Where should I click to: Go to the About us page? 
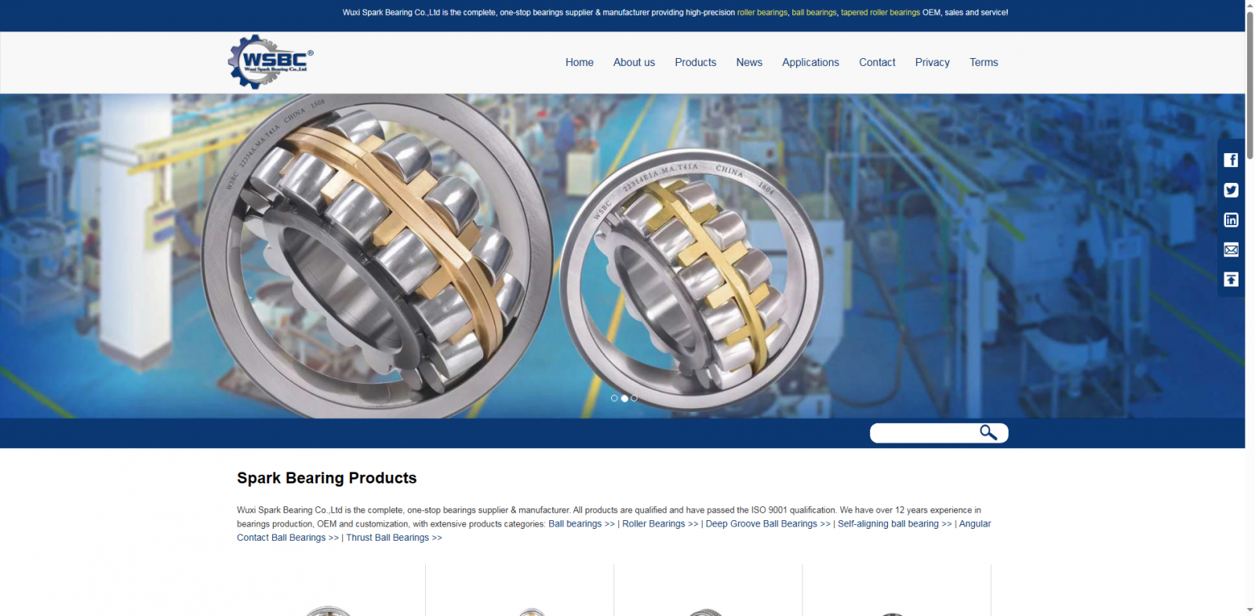tap(634, 63)
